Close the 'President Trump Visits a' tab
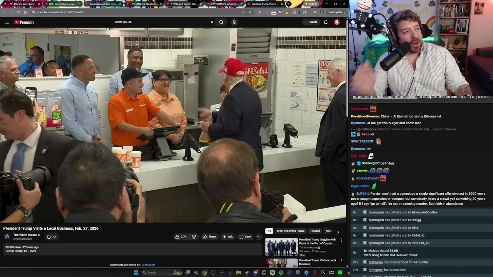The width and height of the screenshot is (493, 277). click(x=283, y=4)
